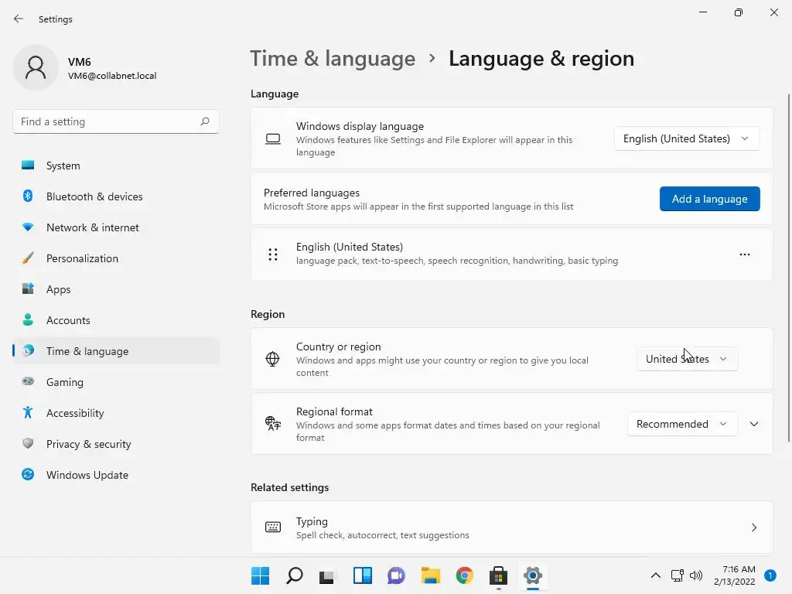Screen dimensions: 792x594
Task: Click the volume speaker tray icon
Action: (x=696, y=575)
